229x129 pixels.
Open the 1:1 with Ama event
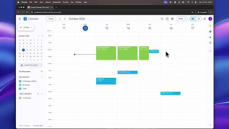coord(127,72)
